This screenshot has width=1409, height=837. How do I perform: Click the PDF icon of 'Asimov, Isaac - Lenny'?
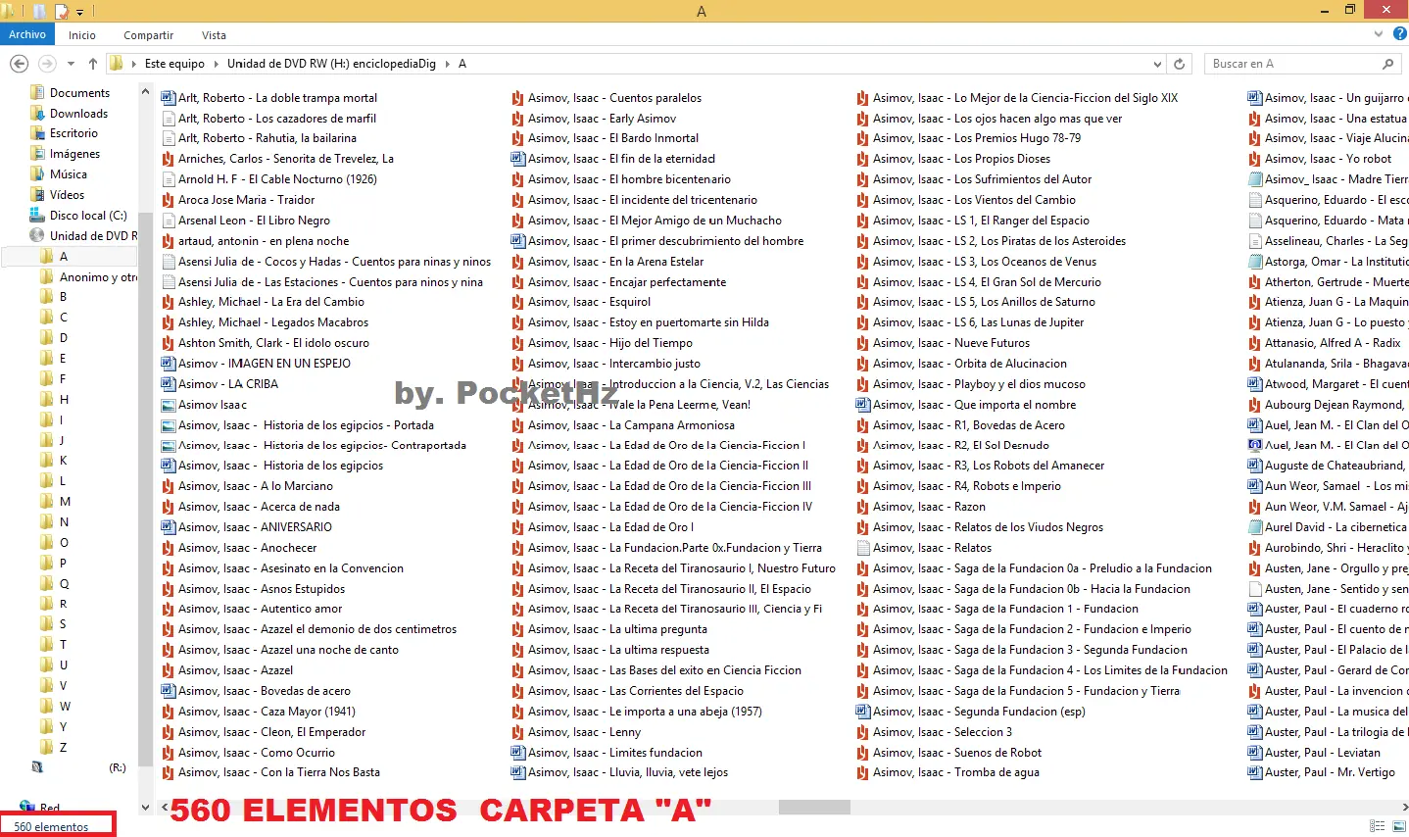point(517,732)
